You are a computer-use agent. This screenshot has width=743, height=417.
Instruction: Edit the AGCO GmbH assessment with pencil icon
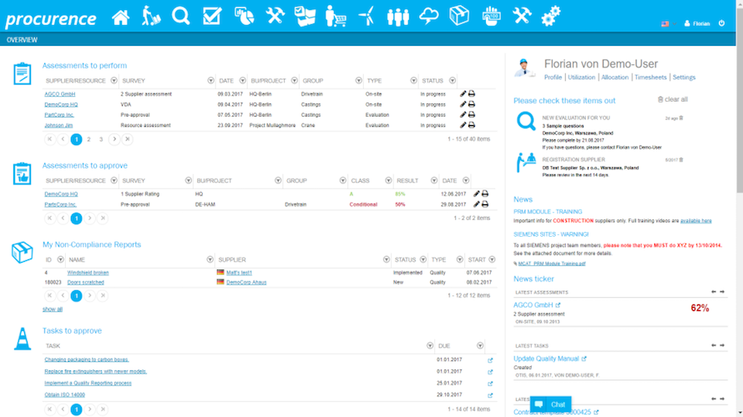tap(463, 93)
